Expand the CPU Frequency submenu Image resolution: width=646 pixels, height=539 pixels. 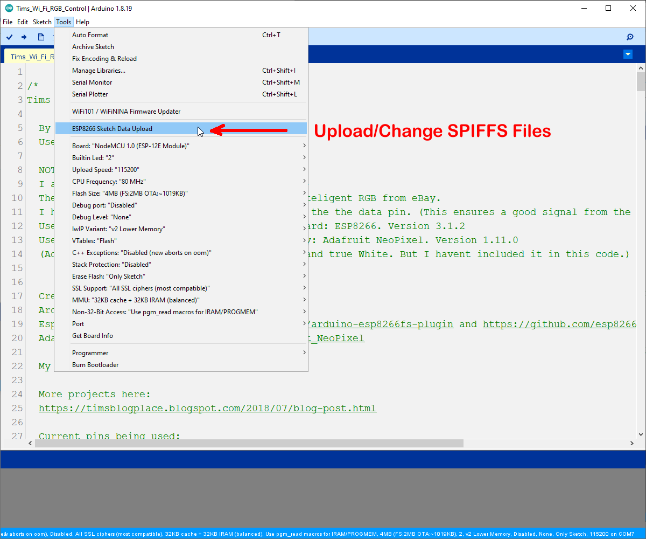181,182
